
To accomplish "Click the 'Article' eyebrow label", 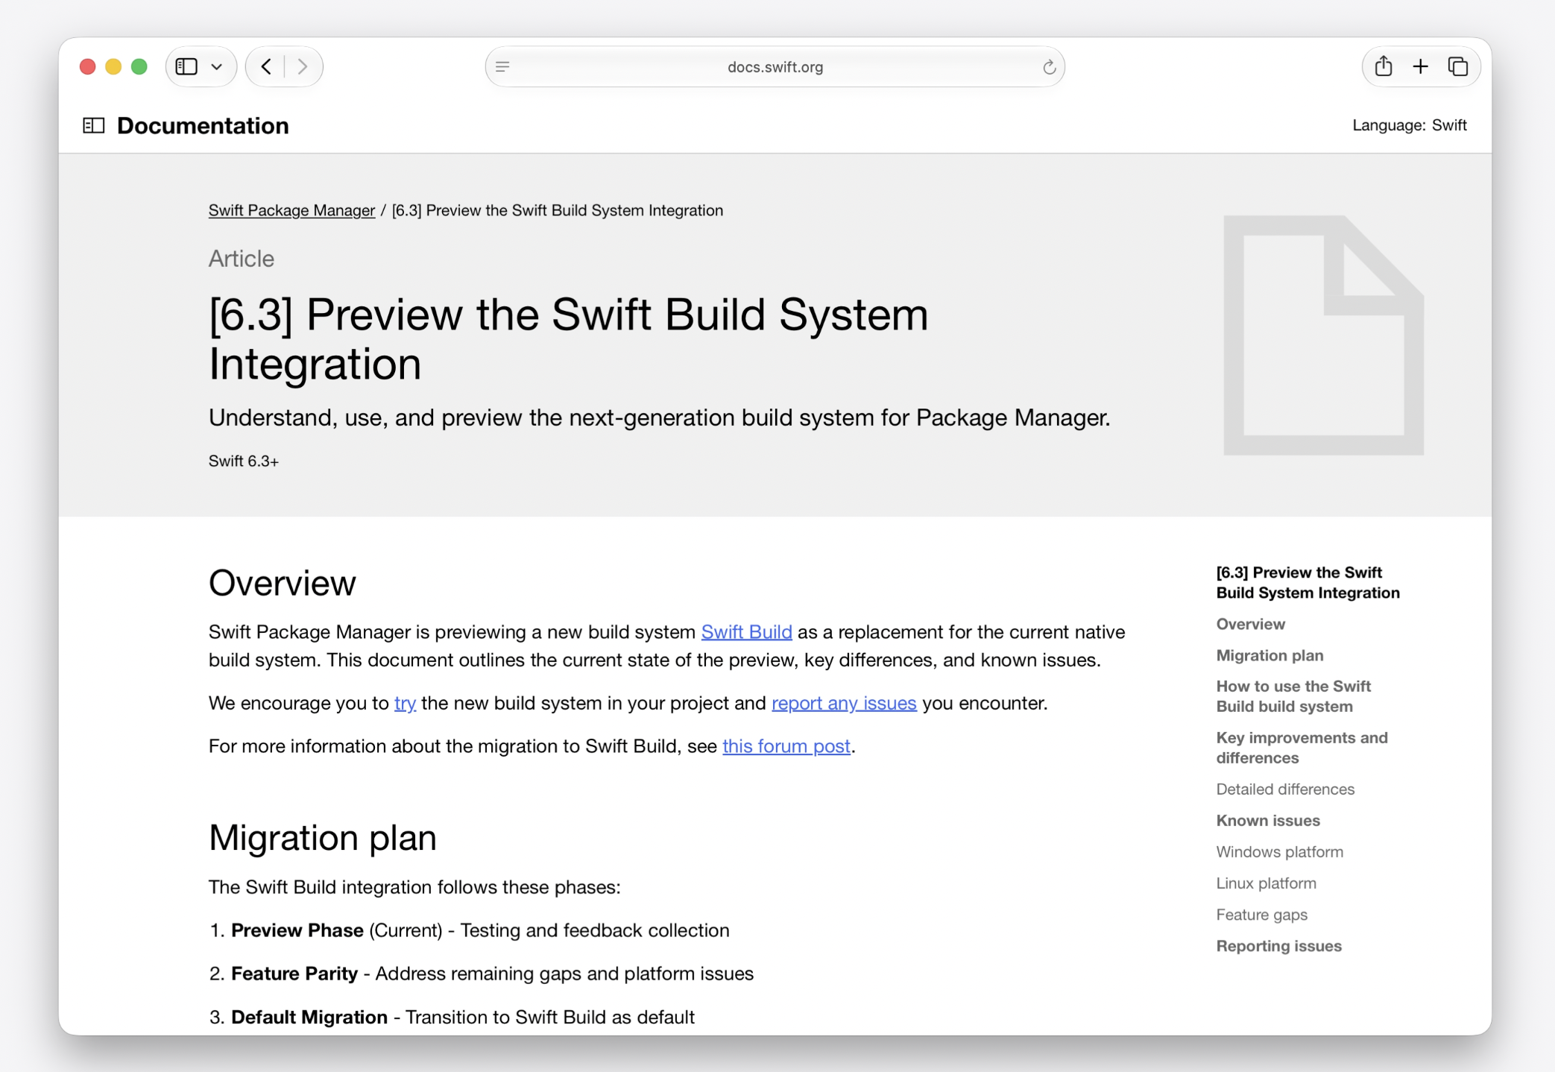I will click(x=242, y=259).
